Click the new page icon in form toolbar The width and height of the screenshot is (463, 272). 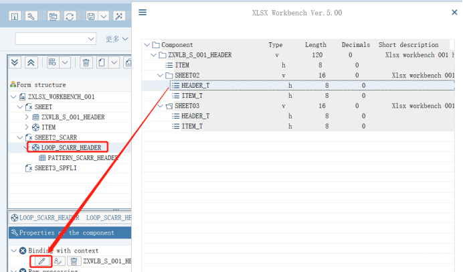click(x=102, y=62)
